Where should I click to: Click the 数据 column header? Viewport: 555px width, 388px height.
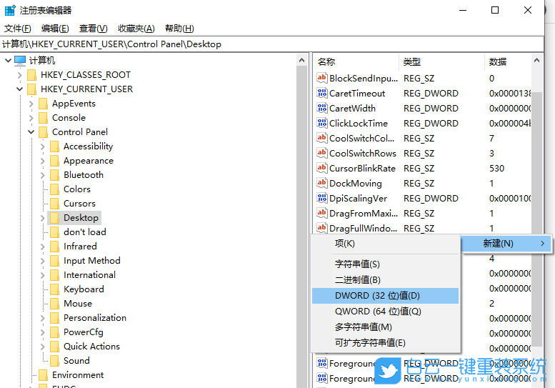(508, 62)
